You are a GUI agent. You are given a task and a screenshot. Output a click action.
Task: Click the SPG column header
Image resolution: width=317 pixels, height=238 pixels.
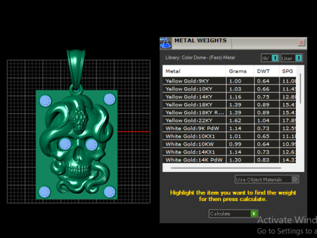(x=287, y=71)
